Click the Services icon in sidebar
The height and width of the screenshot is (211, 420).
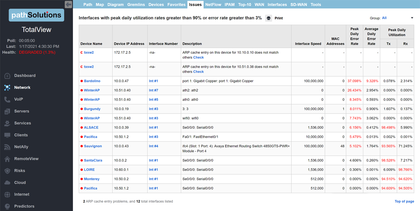point(7,123)
